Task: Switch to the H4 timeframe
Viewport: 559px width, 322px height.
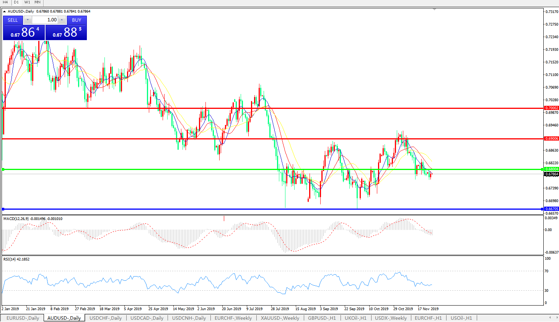Action: [x=5, y=2]
